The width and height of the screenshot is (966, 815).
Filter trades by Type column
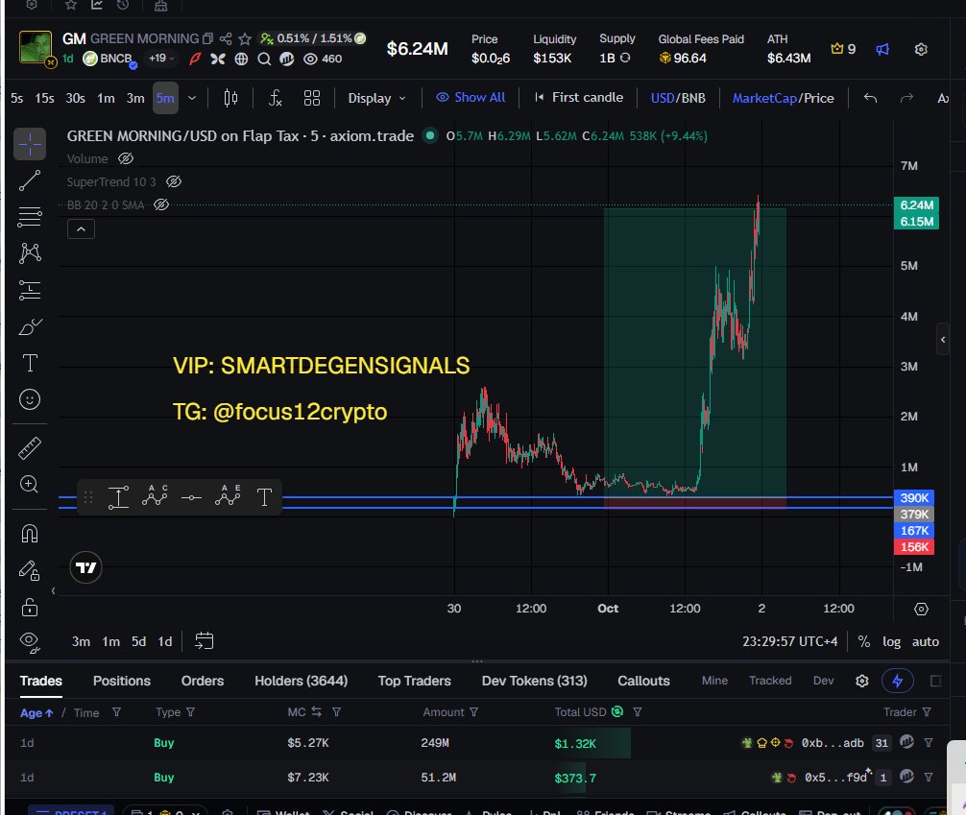[x=190, y=712]
